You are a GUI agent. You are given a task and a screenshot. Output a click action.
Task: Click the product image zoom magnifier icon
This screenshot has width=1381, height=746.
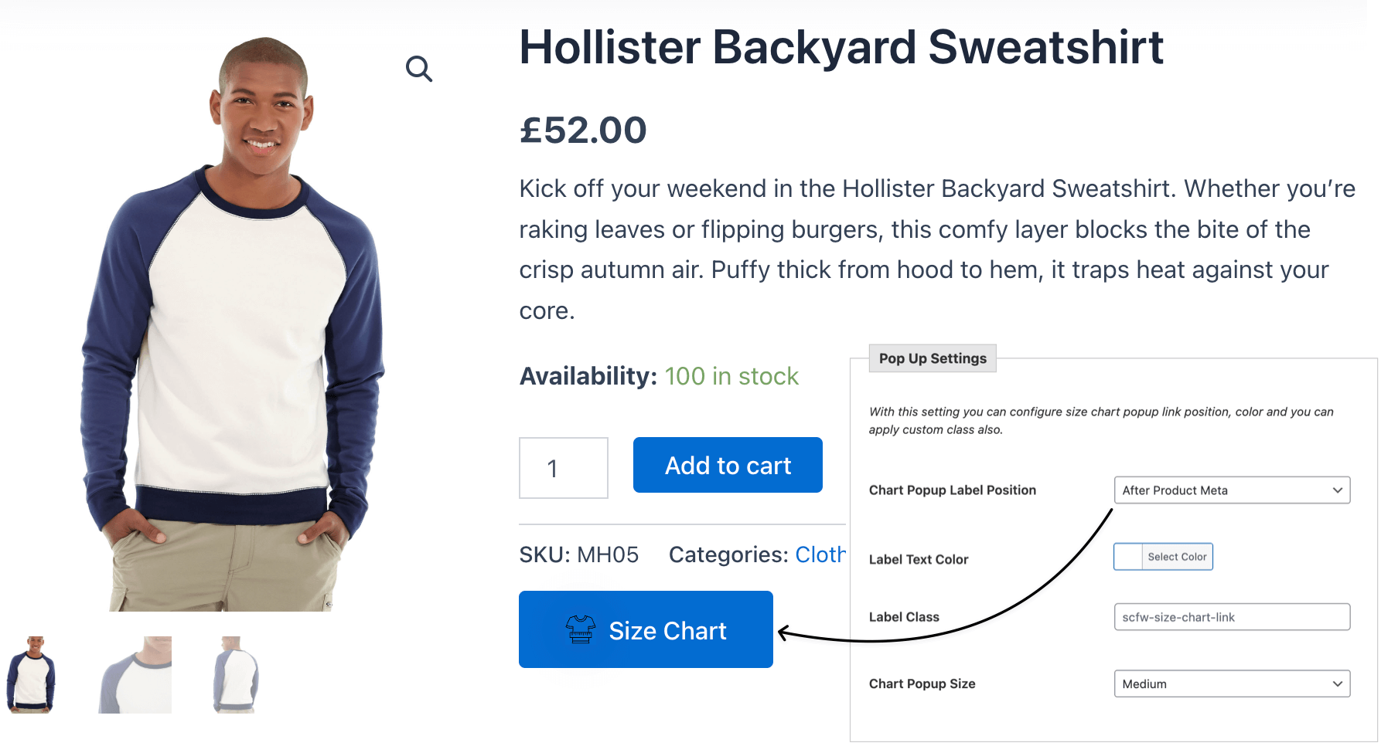coord(418,69)
